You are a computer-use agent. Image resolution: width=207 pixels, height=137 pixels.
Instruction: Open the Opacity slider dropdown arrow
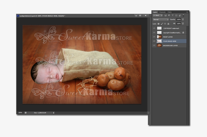183,19
